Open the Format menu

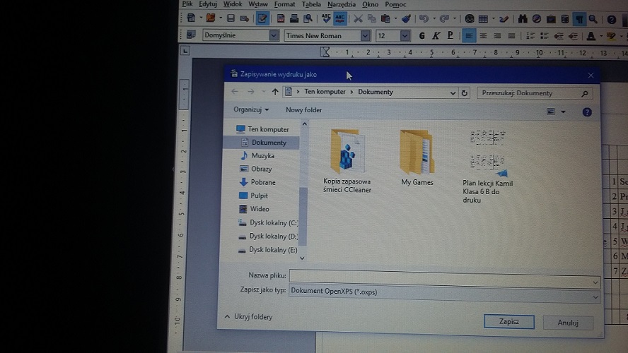(284, 4)
